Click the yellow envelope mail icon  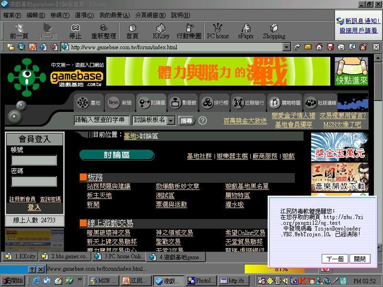tap(308, 47)
